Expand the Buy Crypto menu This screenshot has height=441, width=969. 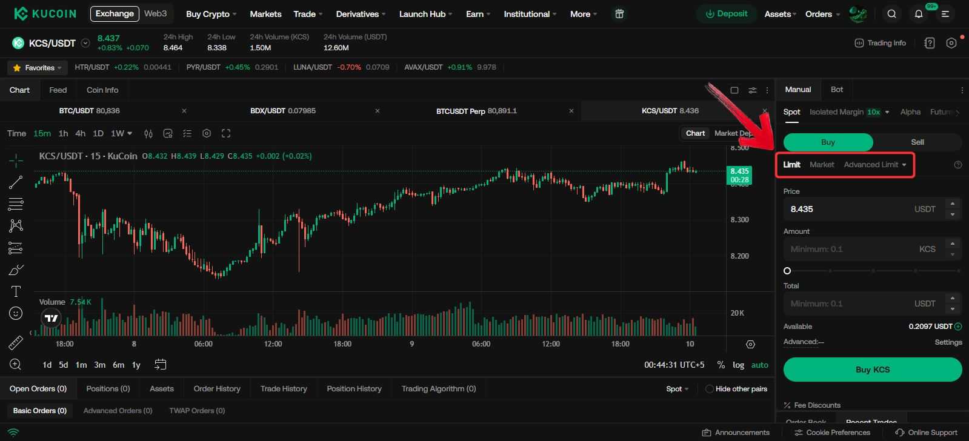click(x=211, y=14)
